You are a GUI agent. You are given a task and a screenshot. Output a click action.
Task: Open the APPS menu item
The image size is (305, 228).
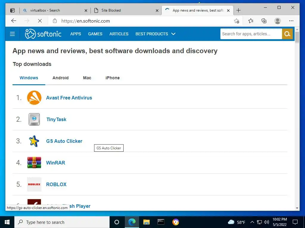[x=75, y=34]
